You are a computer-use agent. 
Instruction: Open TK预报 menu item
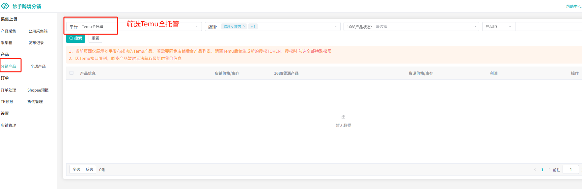tap(7, 102)
